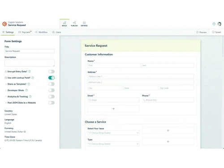The image size is (224, 168).
Task: Open the Publish tab
Action: click(74, 24)
